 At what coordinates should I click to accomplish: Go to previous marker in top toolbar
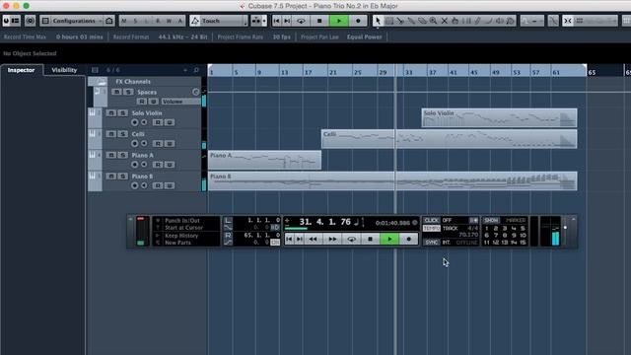pyautogui.click(x=276, y=21)
